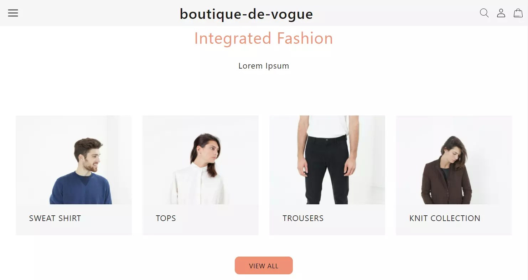The width and height of the screenshot is (528, 280).
Task: Open the Knit Collection category label
Action: pyautogui.click(x=445, y=218)
